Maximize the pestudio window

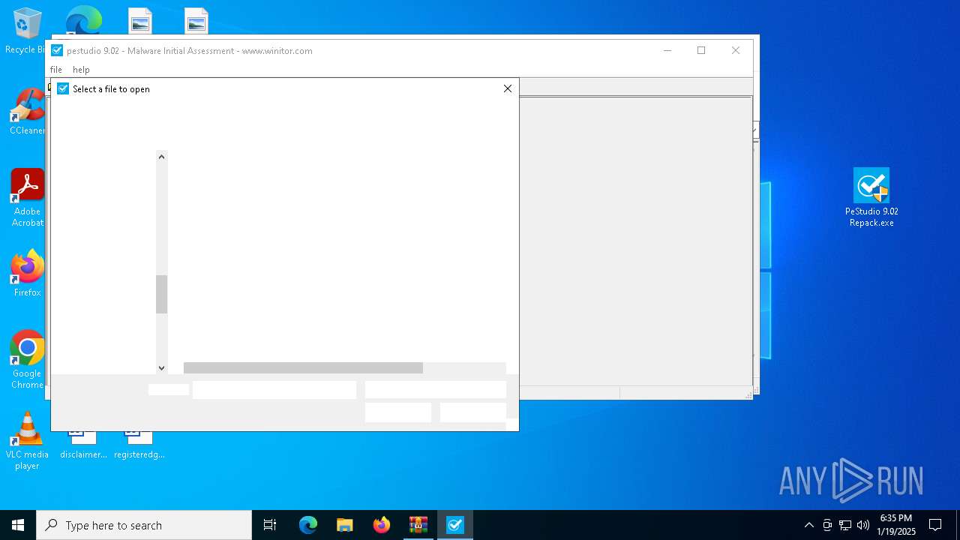701,50
